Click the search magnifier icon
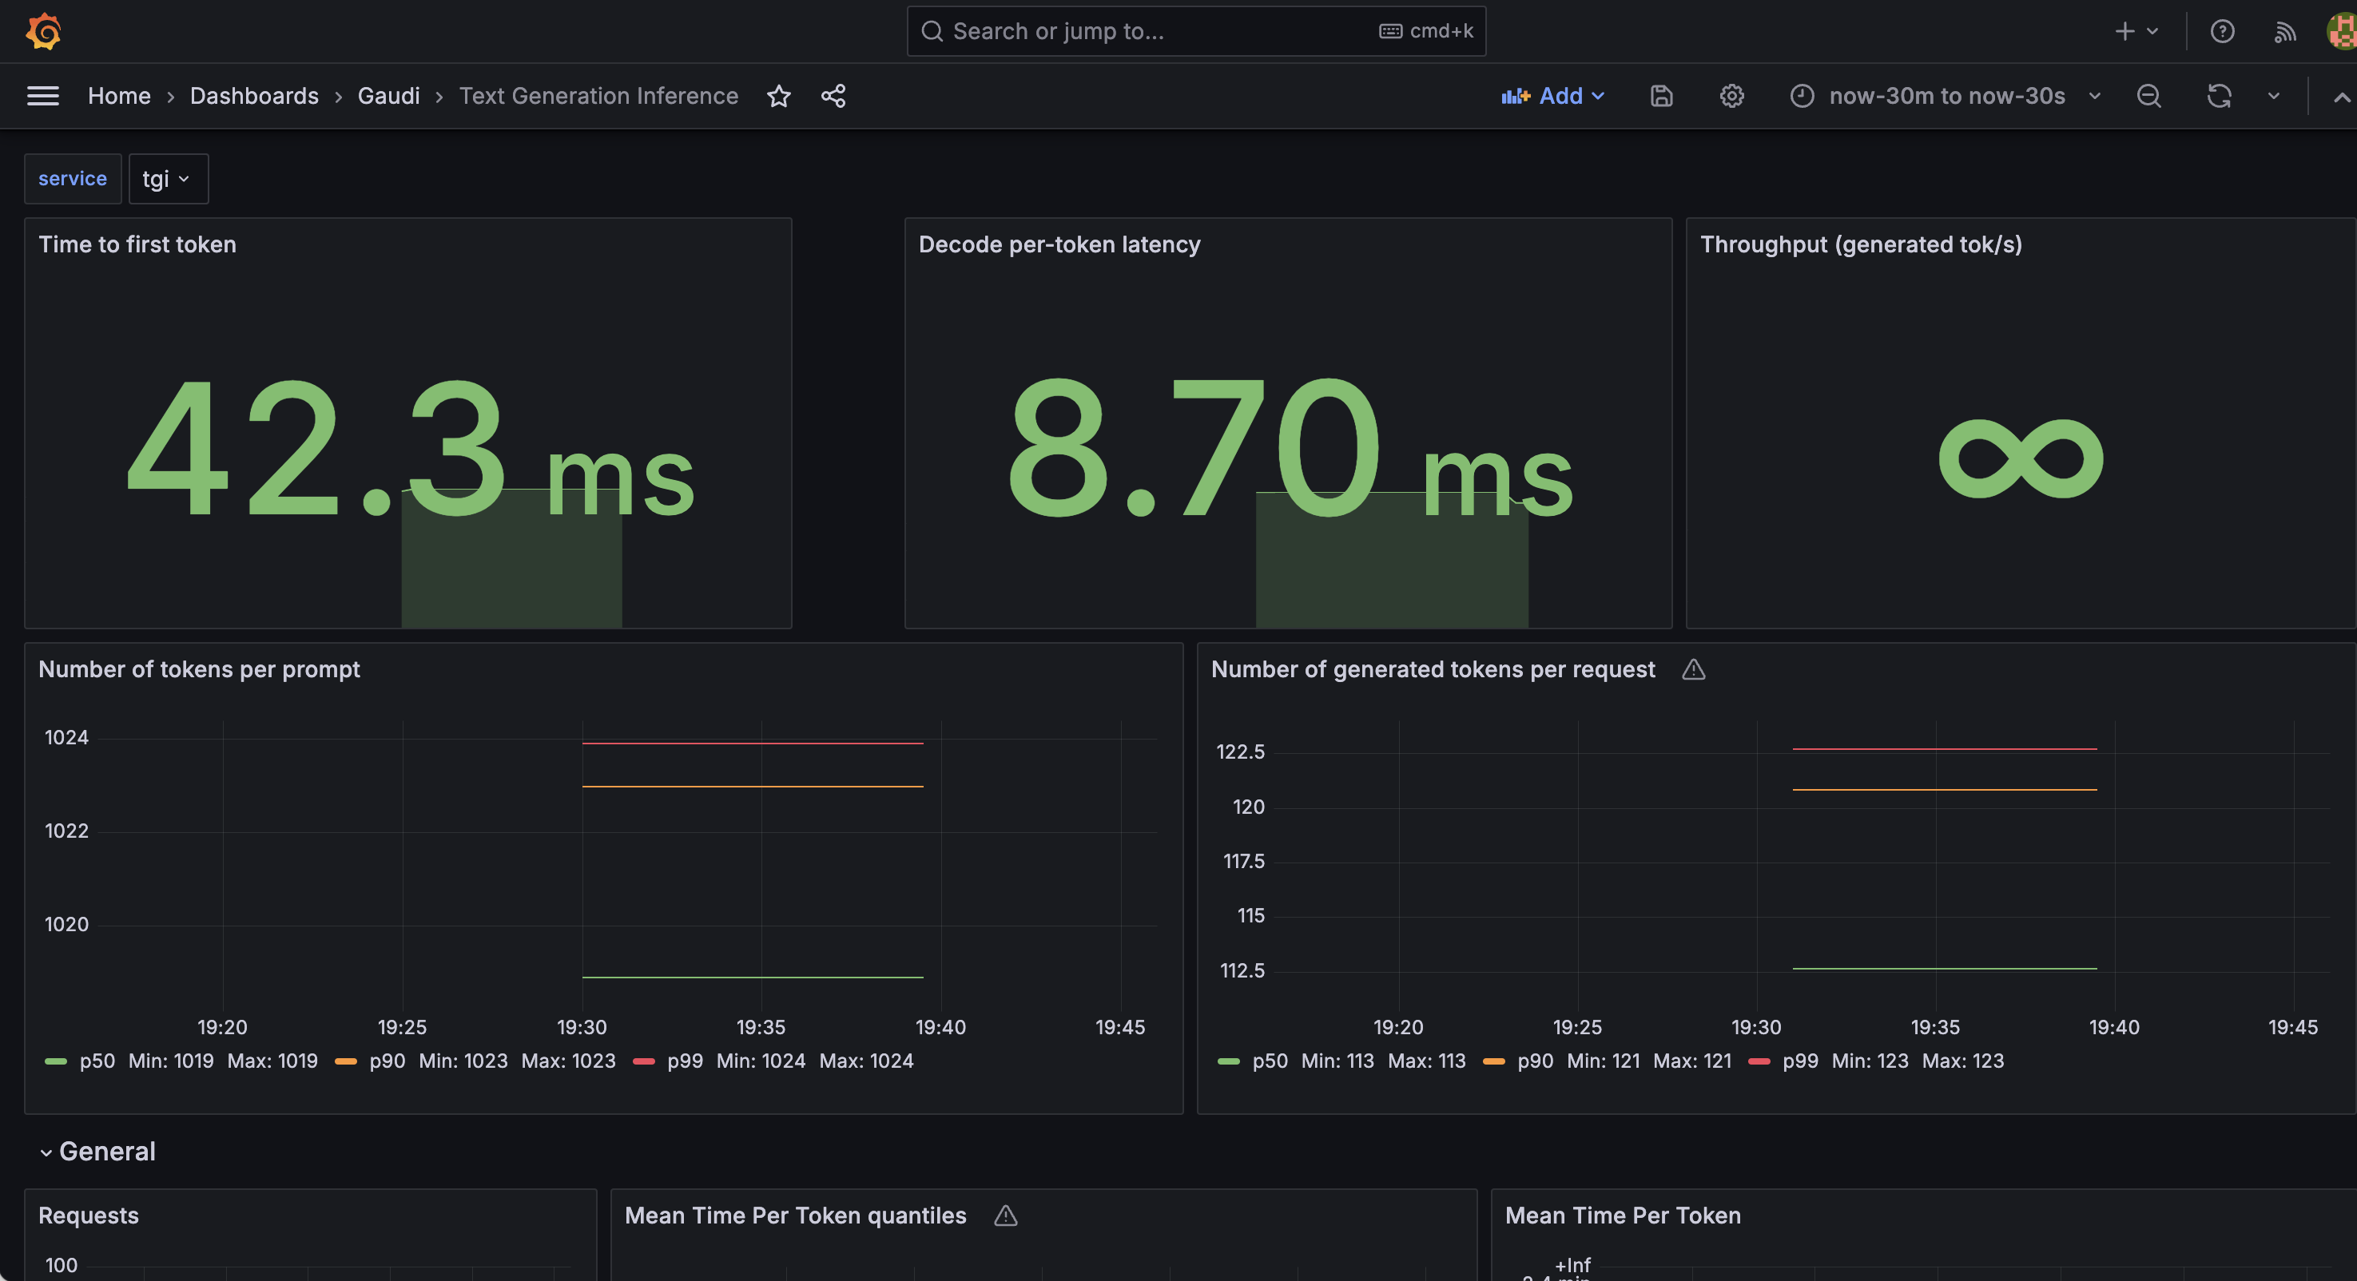Screen dimensions: 2357x1281 click(932, 31)
